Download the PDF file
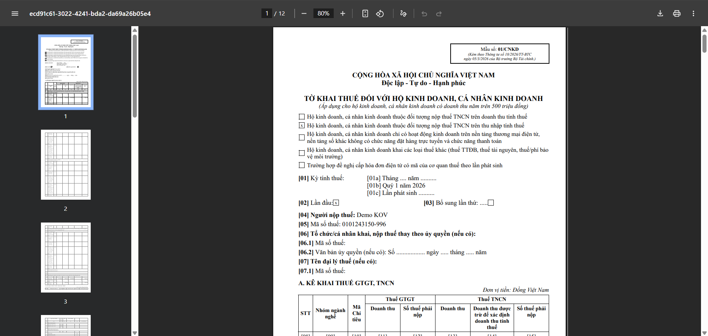This screenshot has height=336, width=708. (x=660, y=14)
